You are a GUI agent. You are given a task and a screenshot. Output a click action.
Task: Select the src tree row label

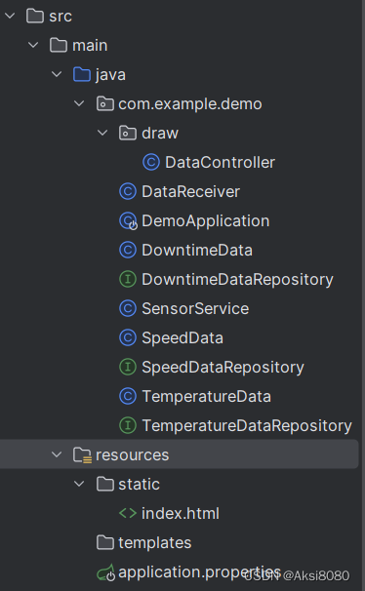tap(61, 17)
